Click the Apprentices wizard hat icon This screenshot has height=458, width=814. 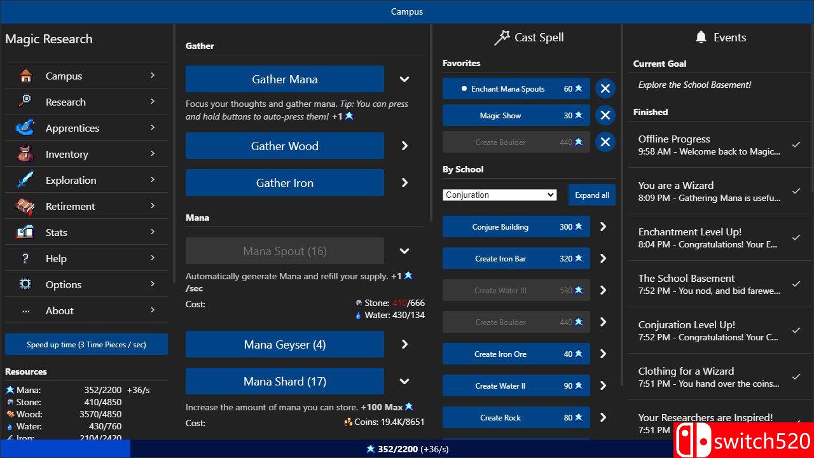[25, 128]
